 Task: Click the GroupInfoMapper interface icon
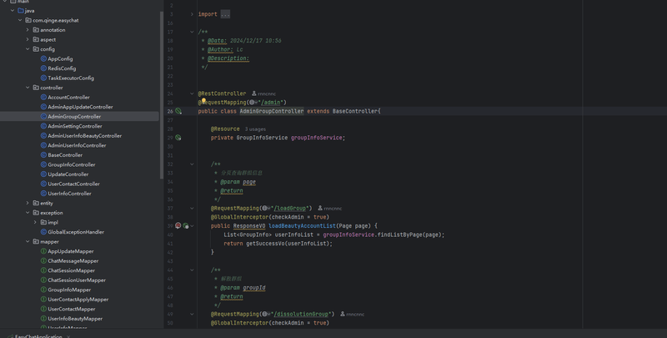tap(43, 290)
